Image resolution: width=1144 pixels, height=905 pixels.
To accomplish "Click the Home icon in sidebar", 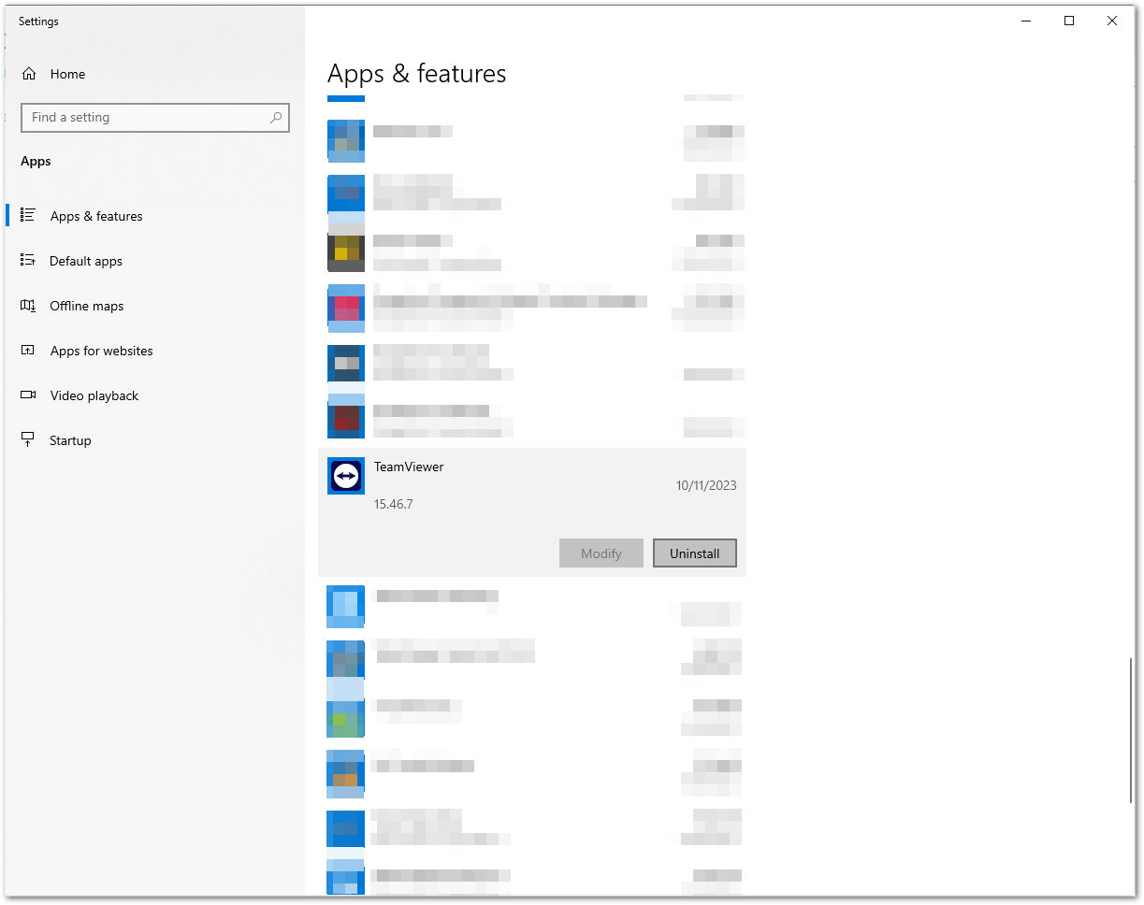I will click(29, 74).
